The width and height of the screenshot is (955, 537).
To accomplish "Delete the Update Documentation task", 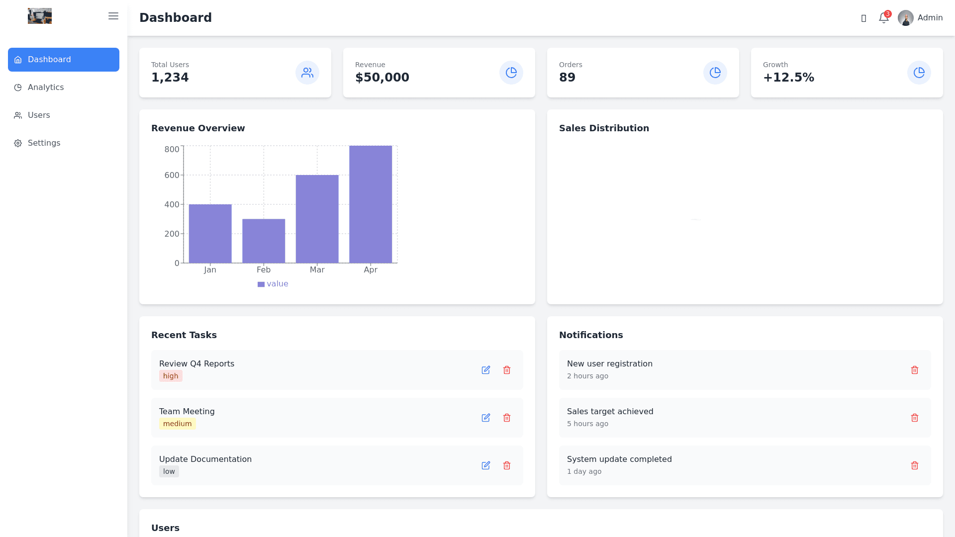I will coord(507,465).
